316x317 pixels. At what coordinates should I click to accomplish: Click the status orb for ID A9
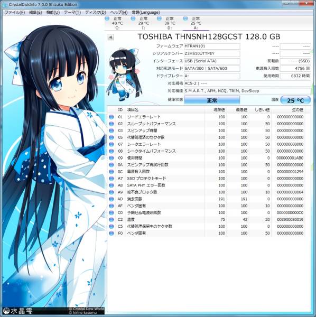coord(111,192)
